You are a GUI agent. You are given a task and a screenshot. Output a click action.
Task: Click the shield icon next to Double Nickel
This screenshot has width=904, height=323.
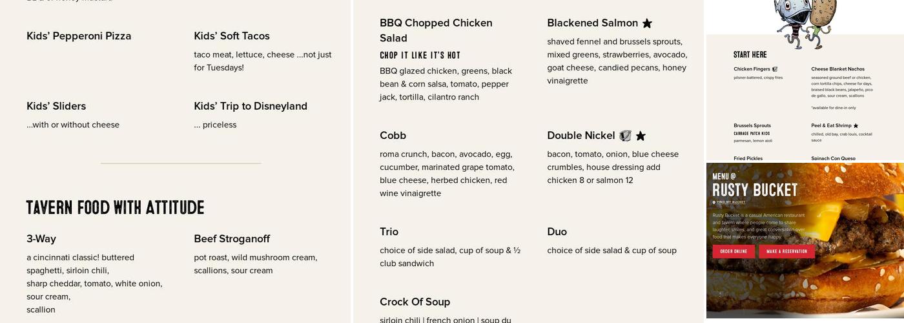click(x=625, y=136)
